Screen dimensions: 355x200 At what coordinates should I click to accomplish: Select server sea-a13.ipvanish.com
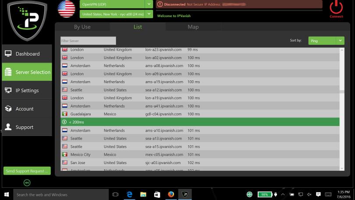click(200, 139)
